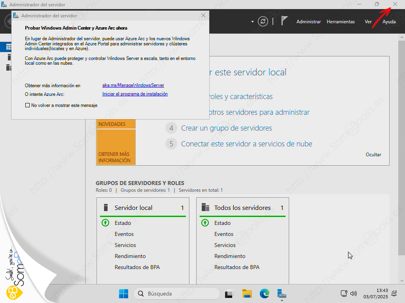Open Server Manager icon in taskbar

click(x=282, y=294)
